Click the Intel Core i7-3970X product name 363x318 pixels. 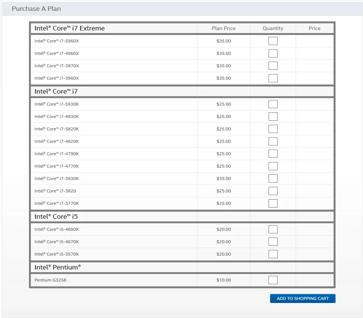(x=57, y=66)
